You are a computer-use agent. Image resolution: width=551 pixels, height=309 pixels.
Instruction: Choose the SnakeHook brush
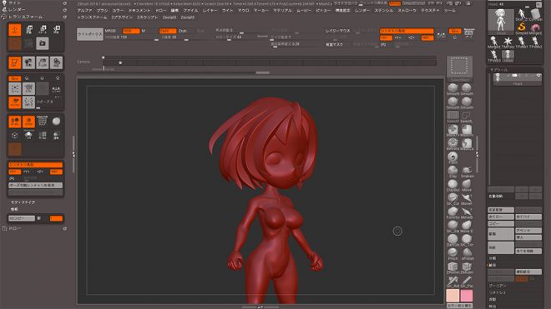tap(467, 171)
